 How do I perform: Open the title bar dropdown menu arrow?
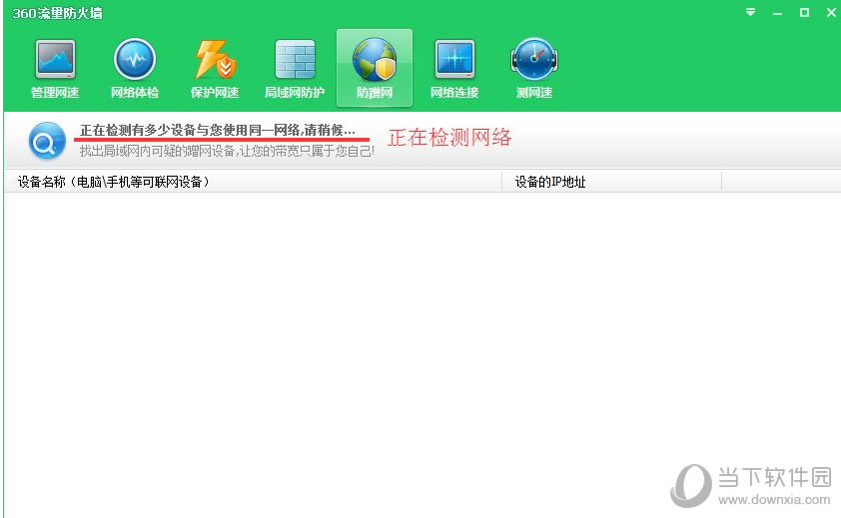tap(751, 12)
